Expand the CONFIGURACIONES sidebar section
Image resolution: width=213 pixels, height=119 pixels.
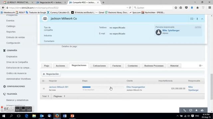pyautogui.click(x=16, y=86)
